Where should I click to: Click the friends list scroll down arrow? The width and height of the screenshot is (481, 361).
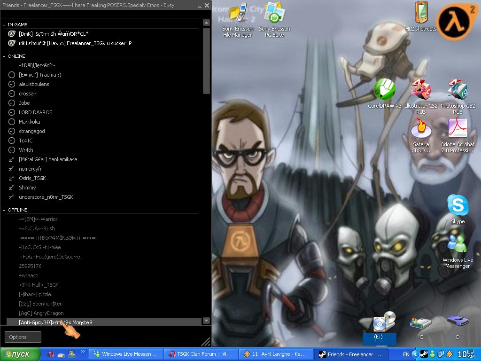pyautogui.click(x=206, y=321)
